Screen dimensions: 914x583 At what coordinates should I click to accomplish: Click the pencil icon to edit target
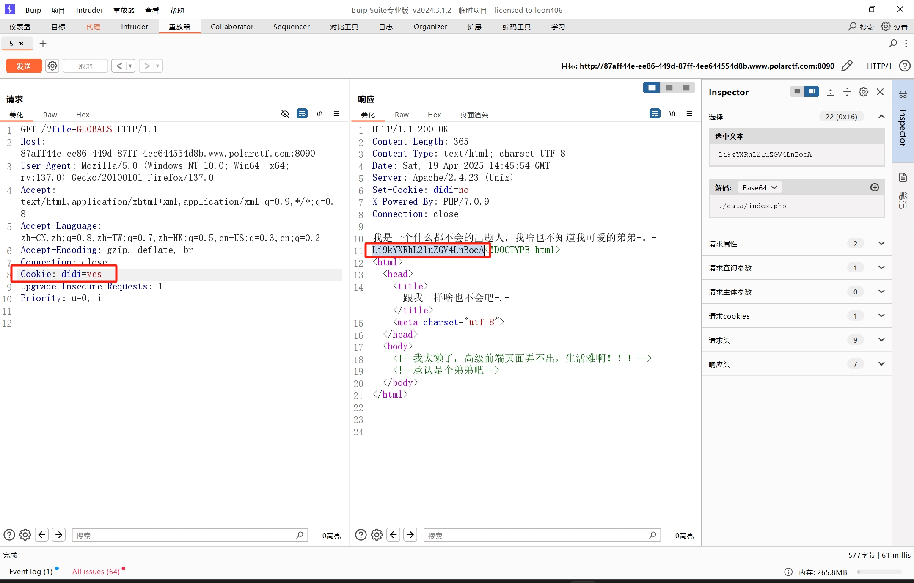tap(847, 66)
